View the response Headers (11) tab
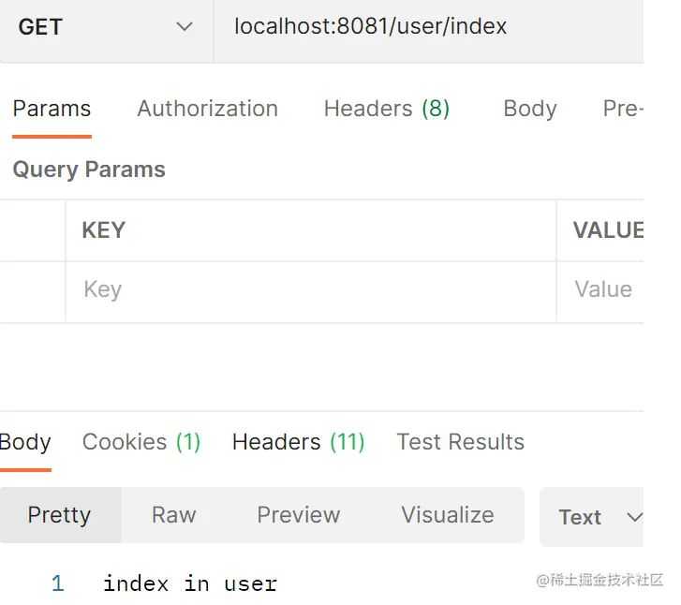Viewport: 681px width, 605px height. [x=298, y=442]
